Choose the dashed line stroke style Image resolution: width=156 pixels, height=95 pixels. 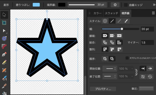click(x=119, y=21)
